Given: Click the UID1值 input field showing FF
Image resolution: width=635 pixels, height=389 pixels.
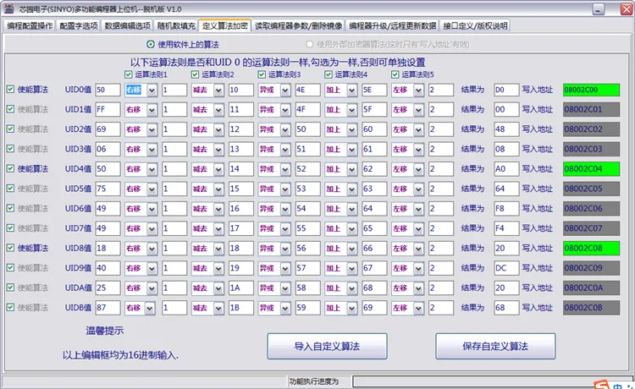Looking at the screenshot, I should [x=108, y=110].
